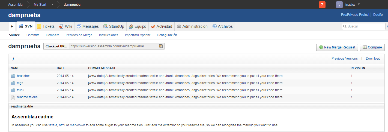Click the plus add-tool tab button
Image resolution: width=388 pixels, height=132 pixels.
tap(12, 26)
